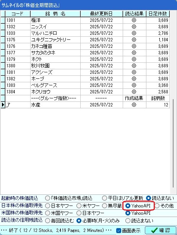Select the row for 極洋 (1301)
The width and height of the screenshot is (177, 235).
coord(88,20)
